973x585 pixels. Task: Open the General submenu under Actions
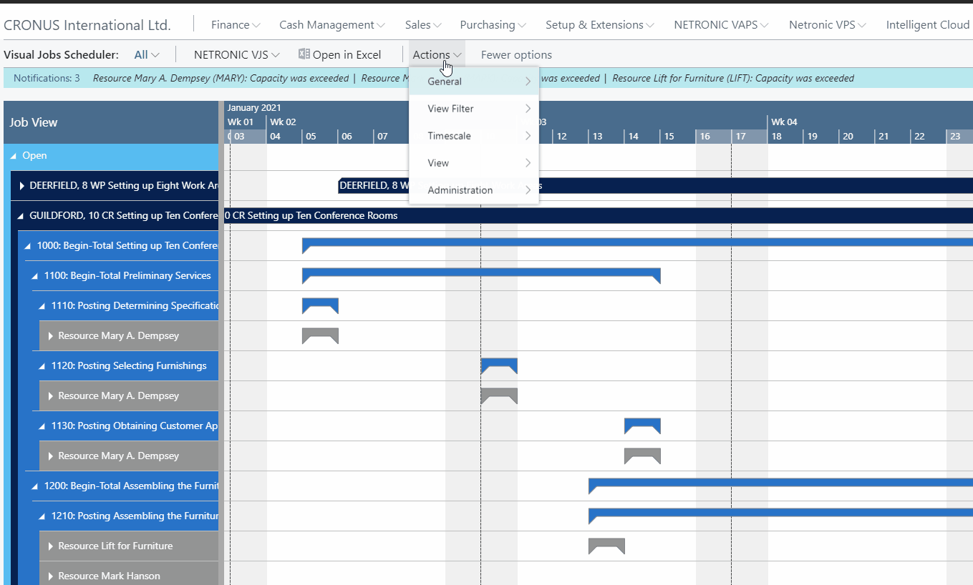444,81
